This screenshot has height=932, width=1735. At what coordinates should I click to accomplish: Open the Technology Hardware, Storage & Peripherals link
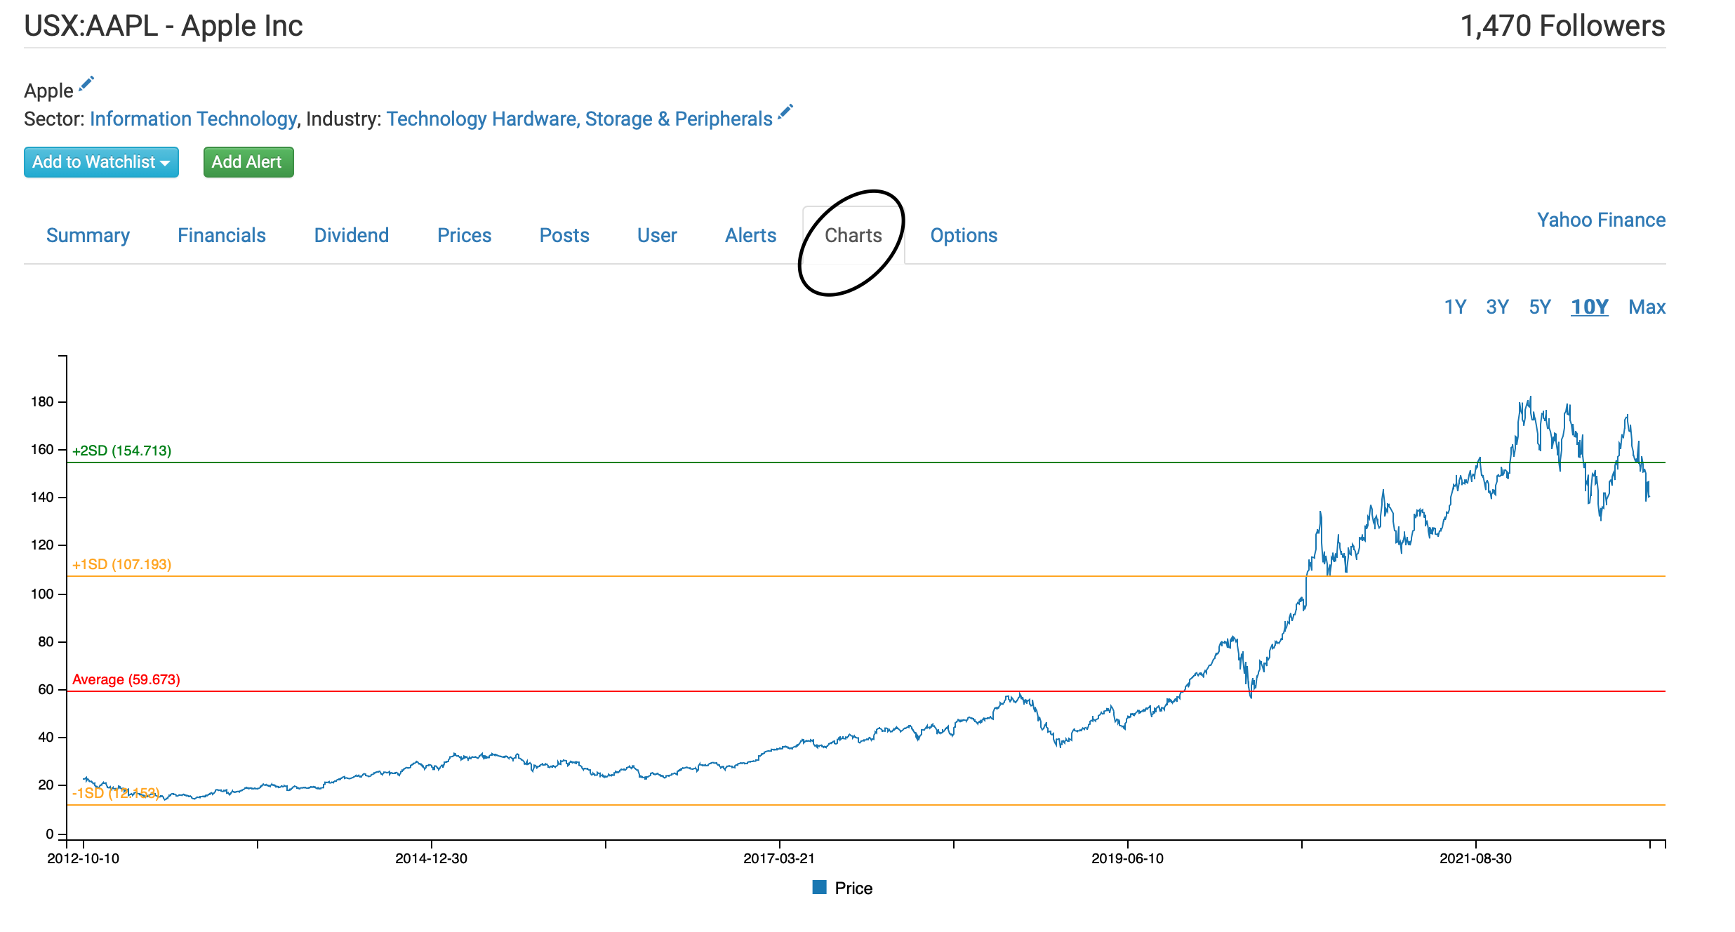tap(579, 119)
